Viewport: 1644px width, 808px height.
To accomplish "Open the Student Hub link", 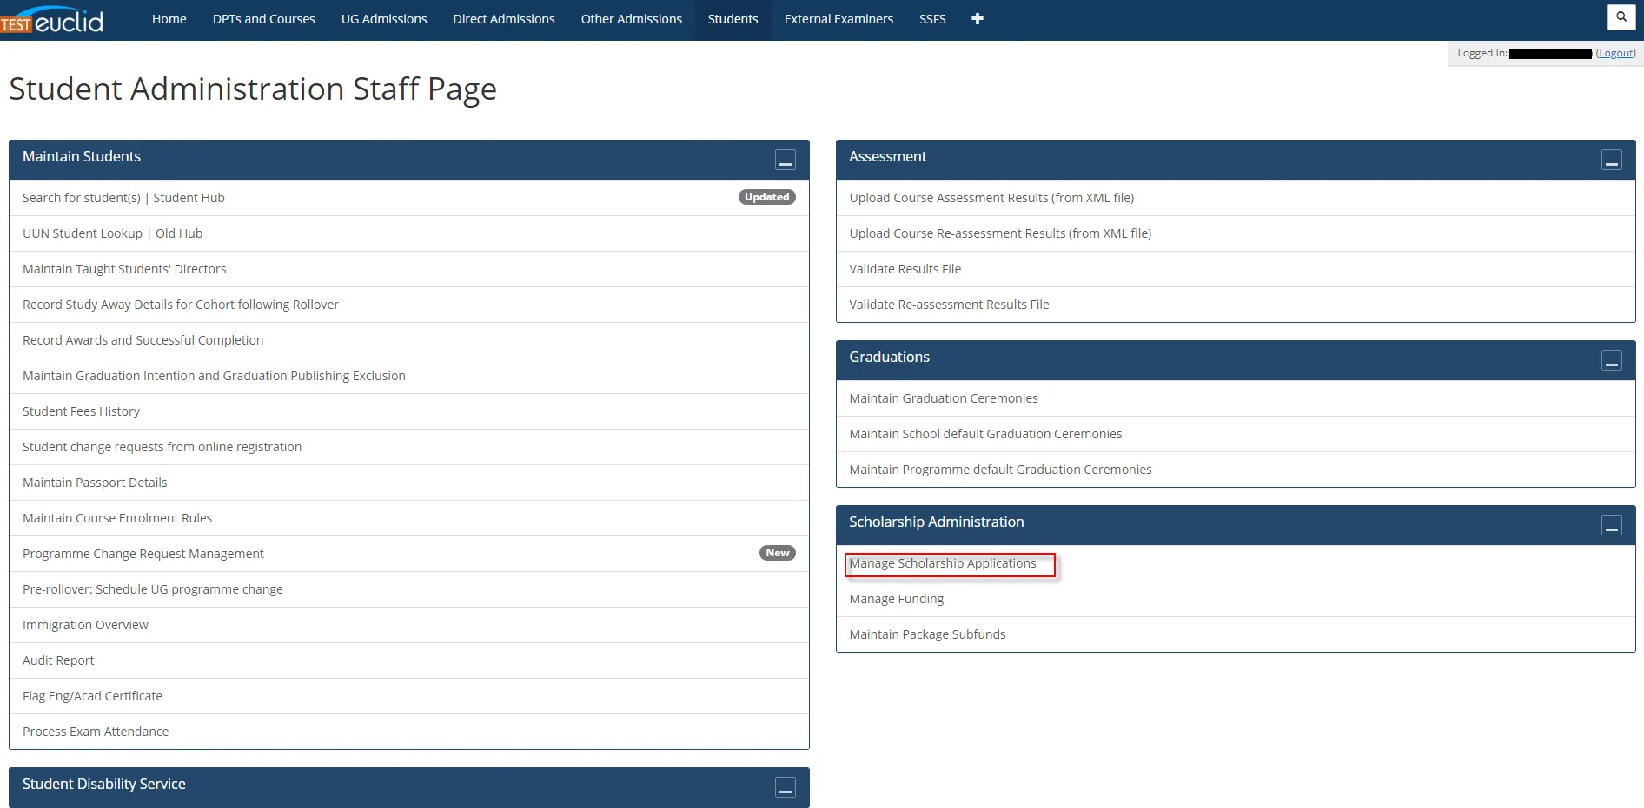I will click(x=189, y=198).
